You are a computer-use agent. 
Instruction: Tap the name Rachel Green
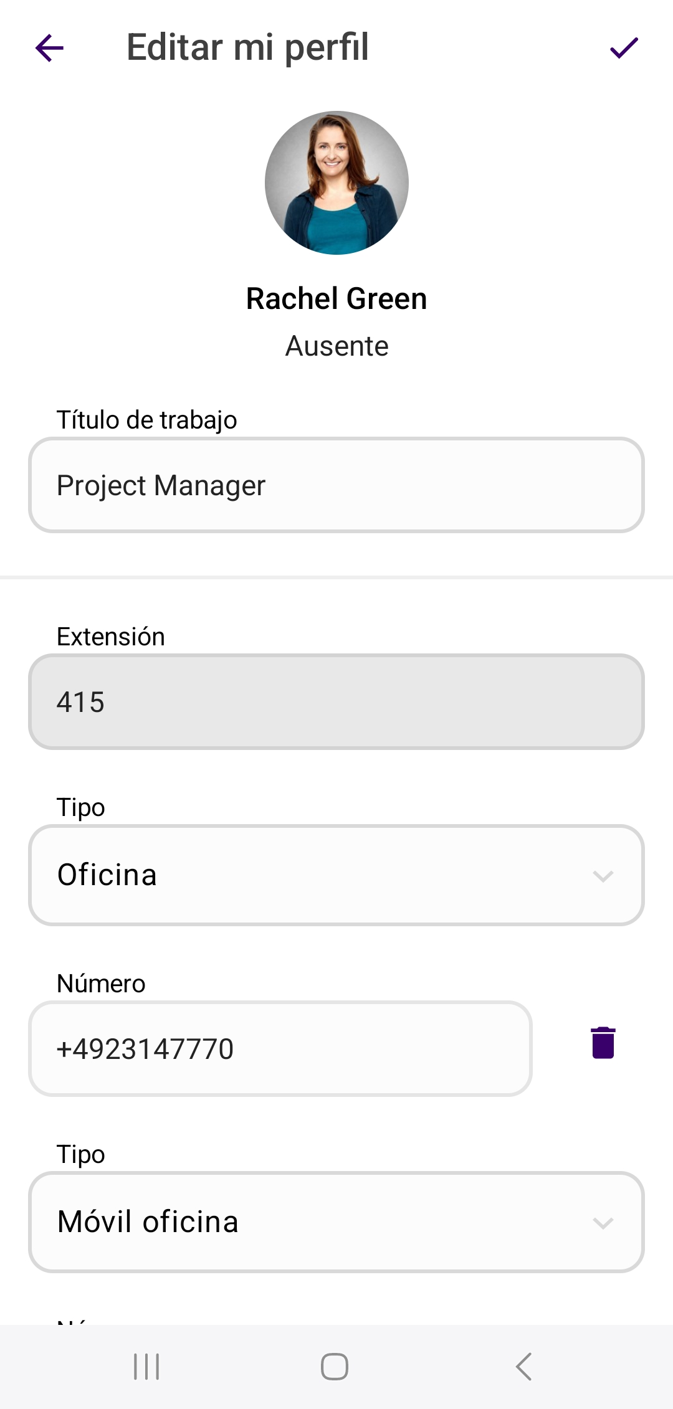click(336, 299)
